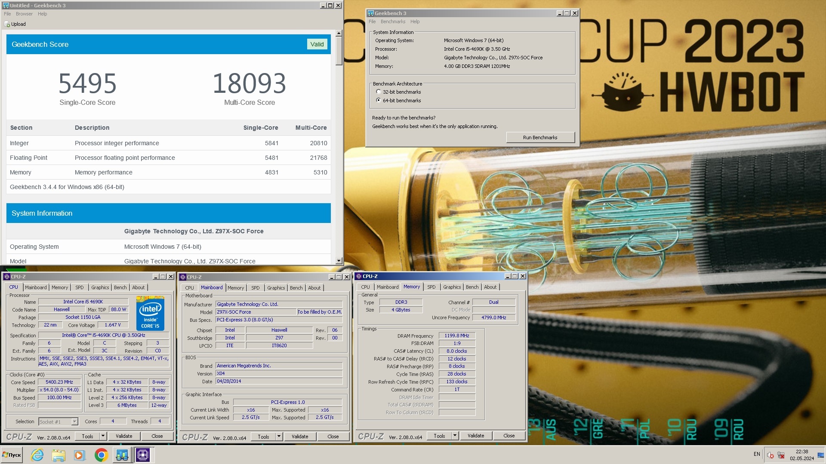Switch to Bench tab in CPU-Z Mainboard window
826x464 pixels.
click(x=296, y=288)
